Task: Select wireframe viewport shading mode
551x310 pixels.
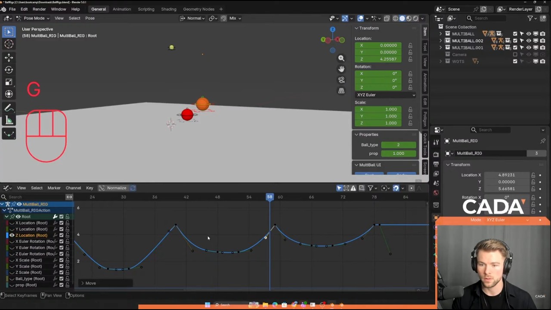Action: (x=396, y=18)
